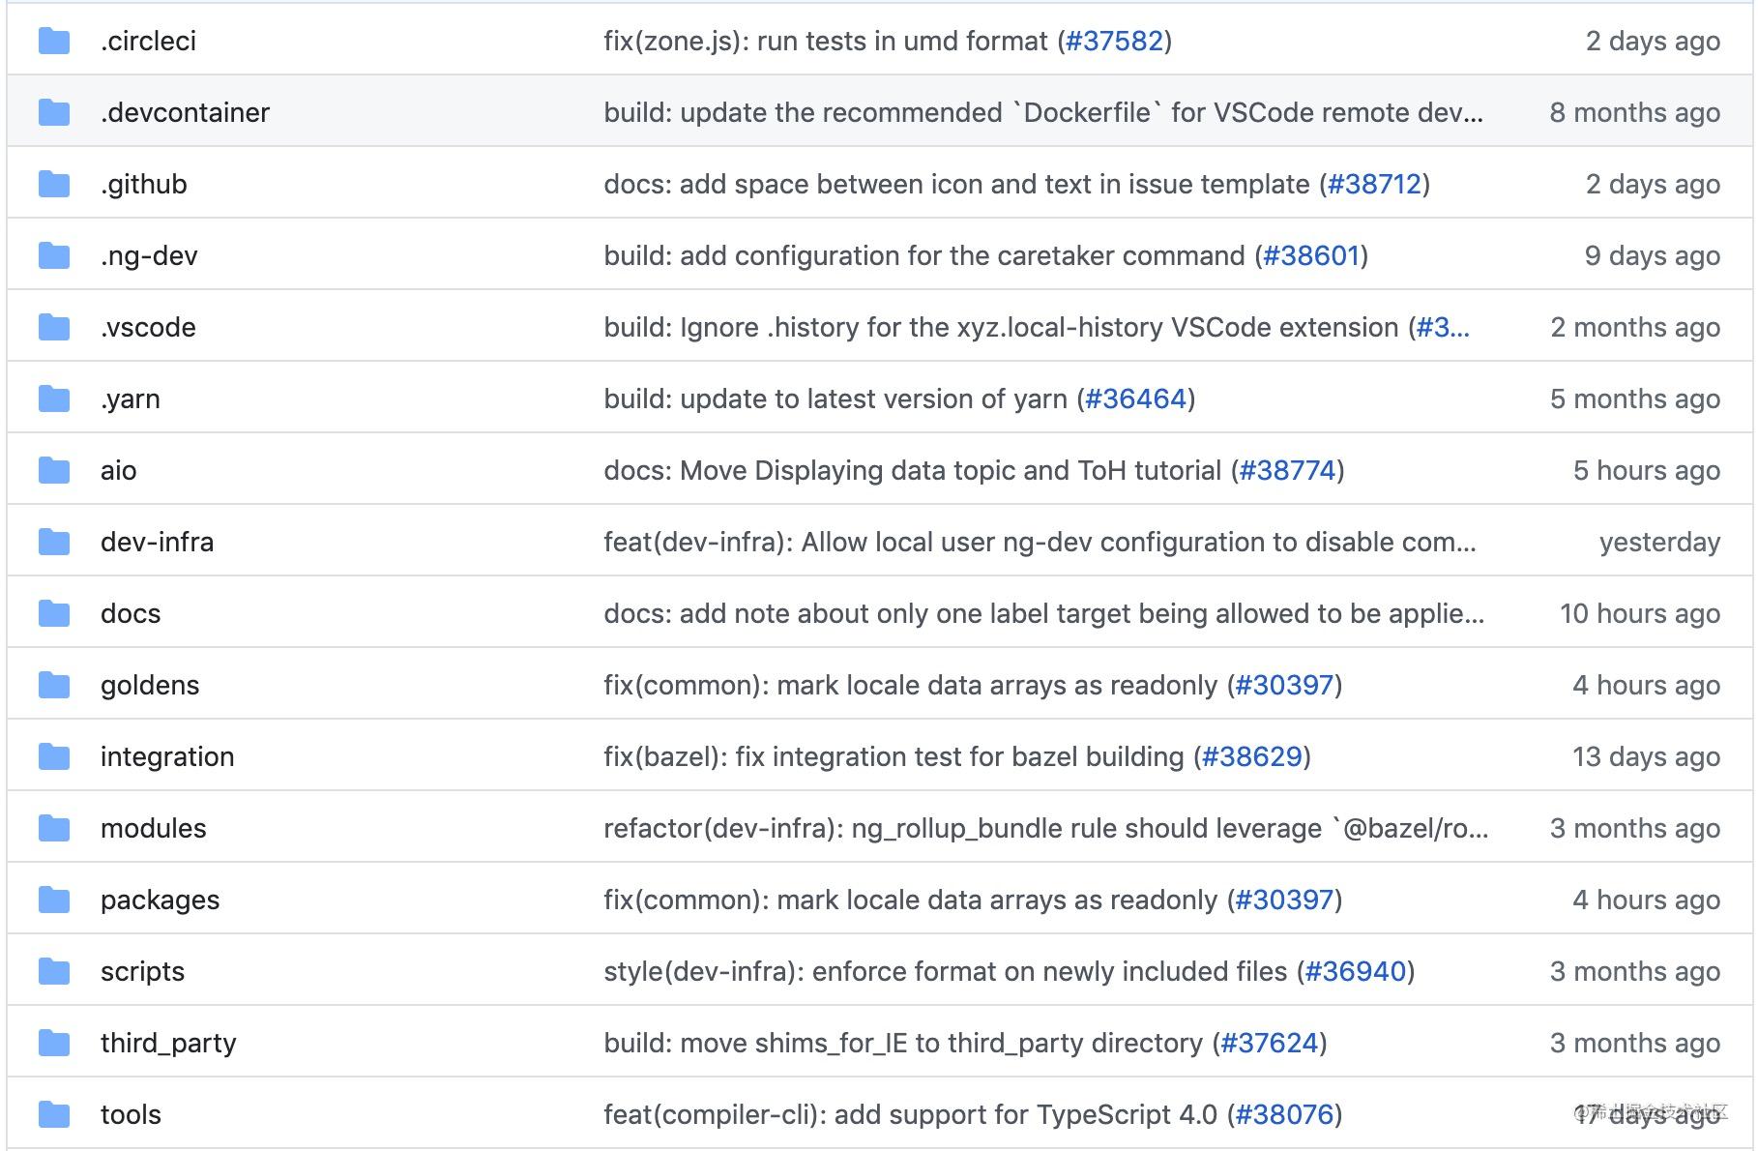
Task: Open pull request #38076 for TypeScript 4.0 support
Action: pyautogui.click(x=1286, y=1113)
